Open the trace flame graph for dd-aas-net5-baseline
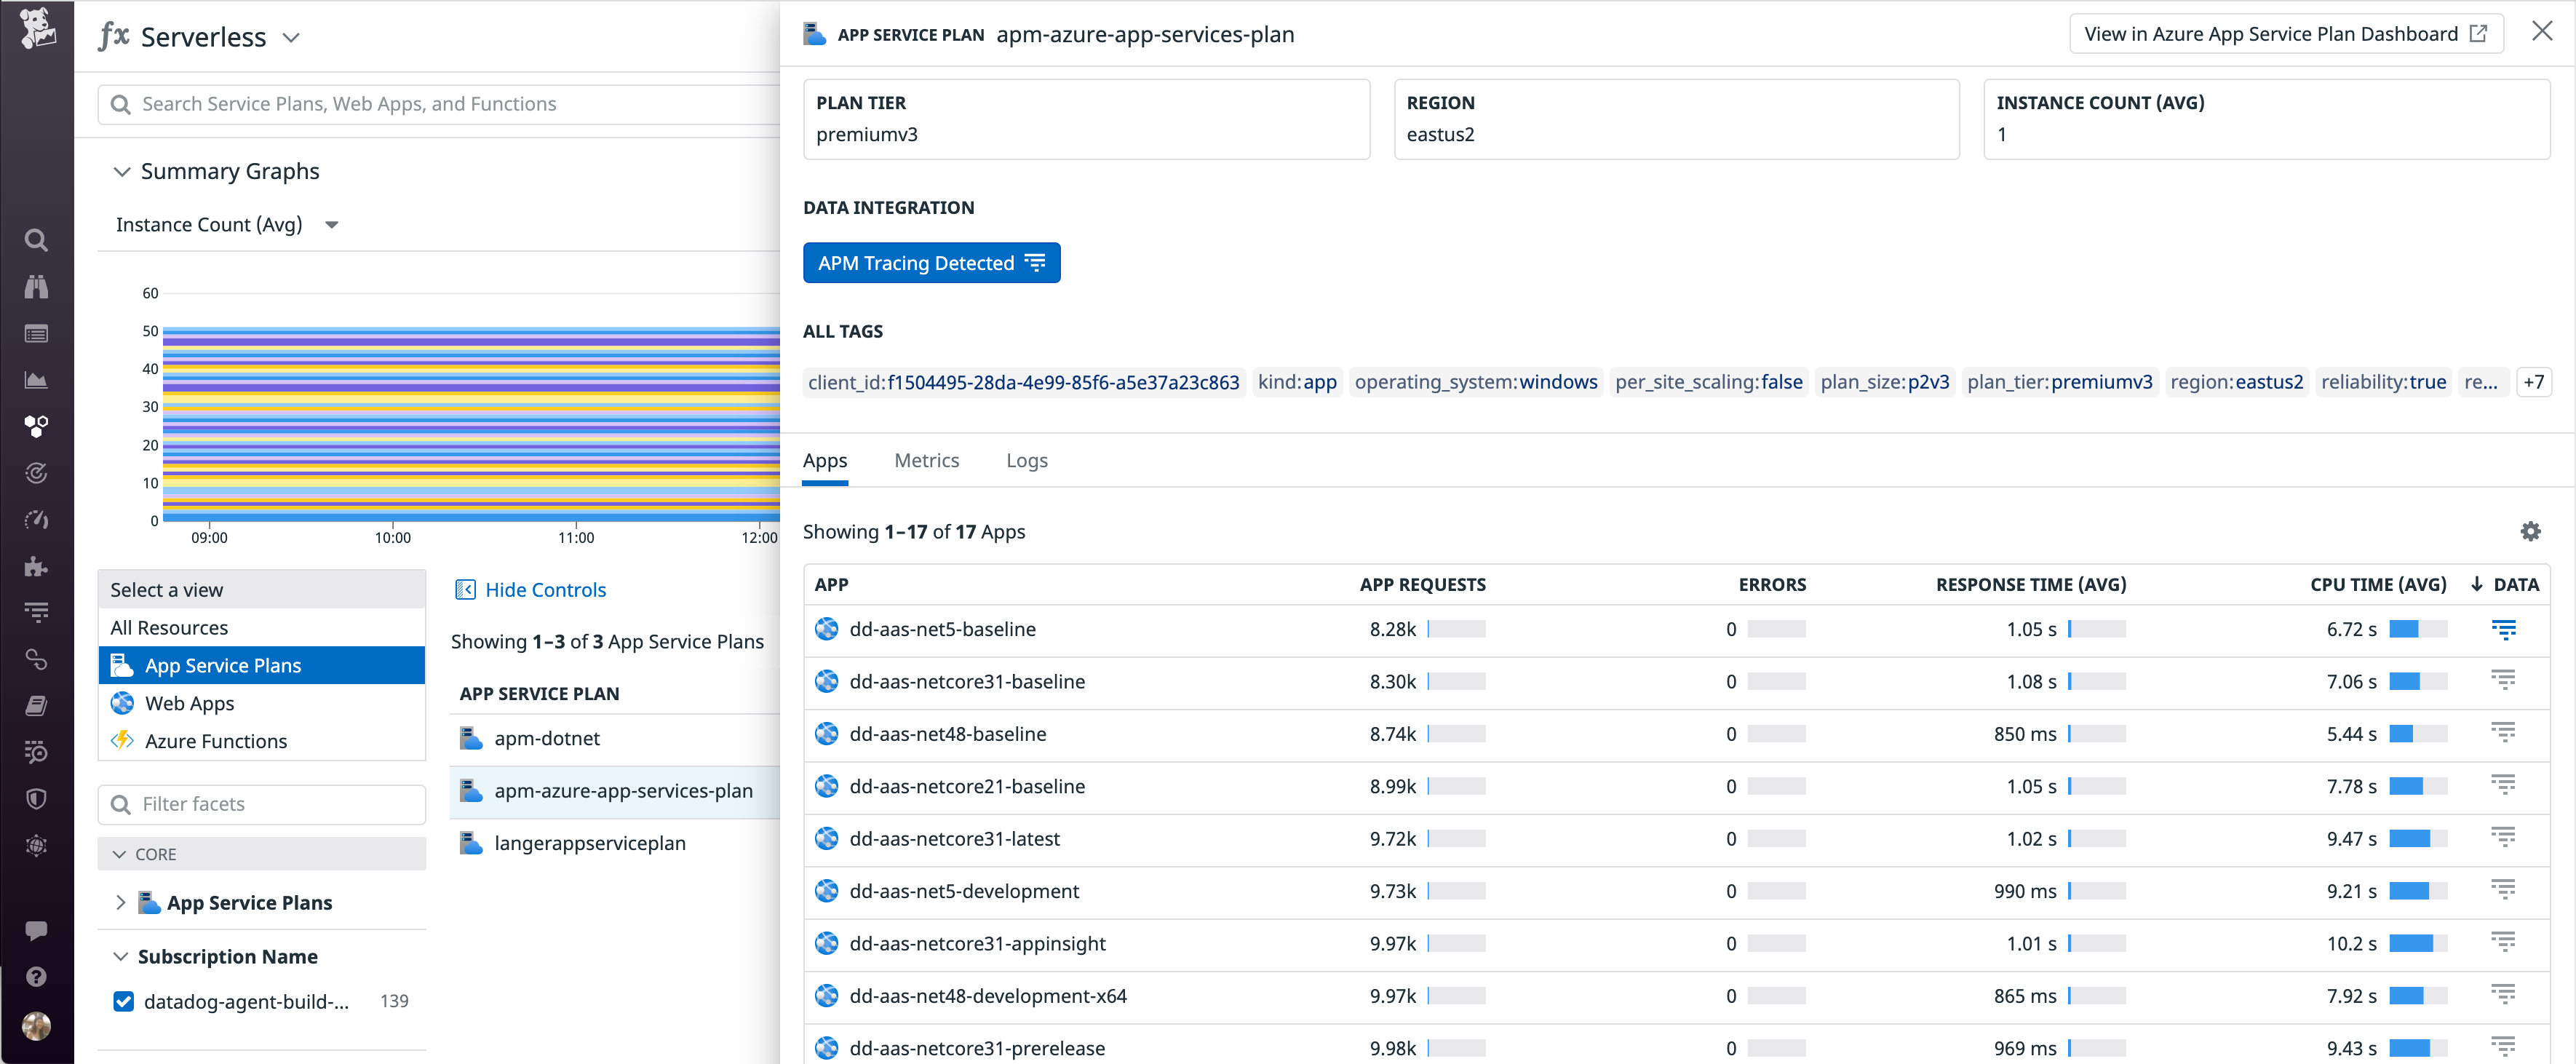Screen dimensions: 2576x1064 2504,629
